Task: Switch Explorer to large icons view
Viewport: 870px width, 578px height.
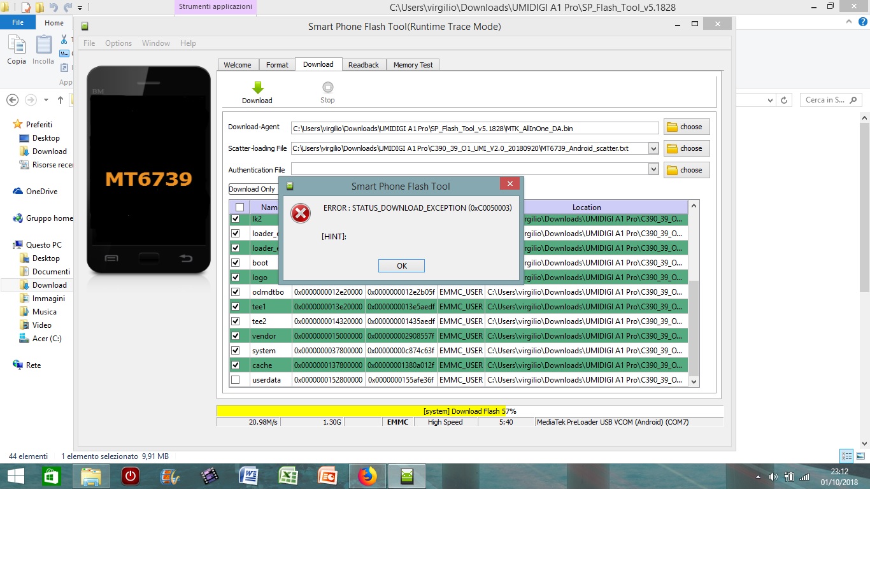Action: tap(860, 456)
